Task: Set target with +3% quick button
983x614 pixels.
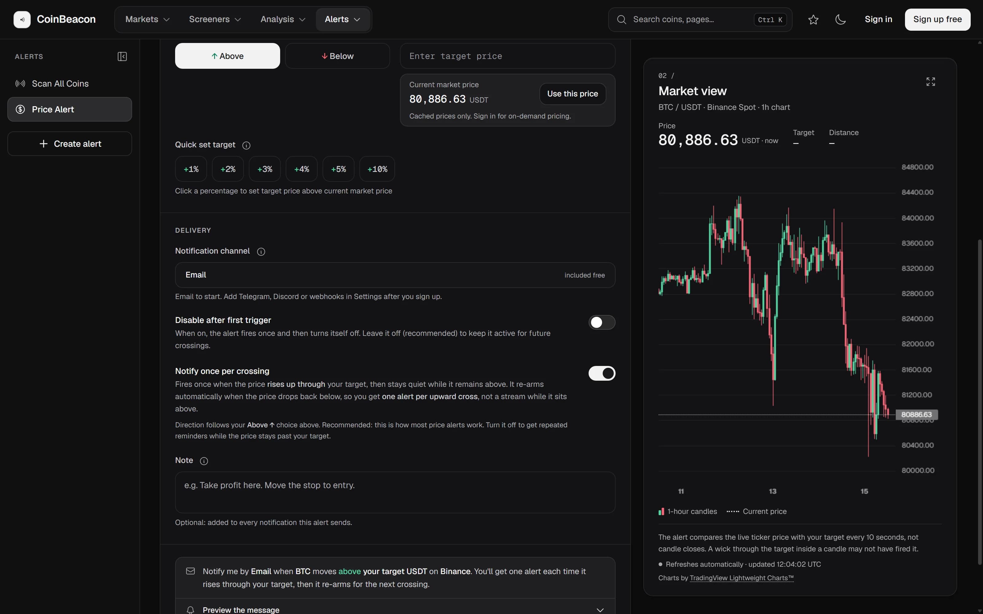Action: tap(265, 169)
